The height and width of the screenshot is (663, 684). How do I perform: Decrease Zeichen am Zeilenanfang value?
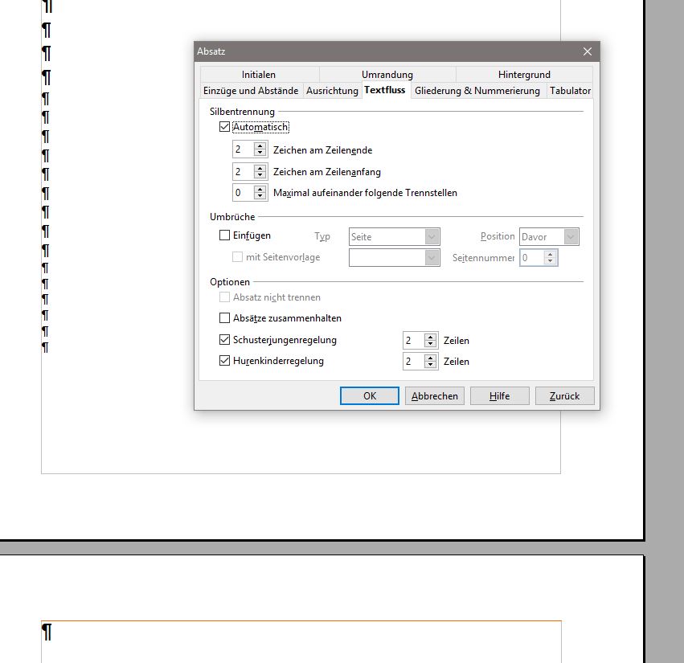click(260, 174)
